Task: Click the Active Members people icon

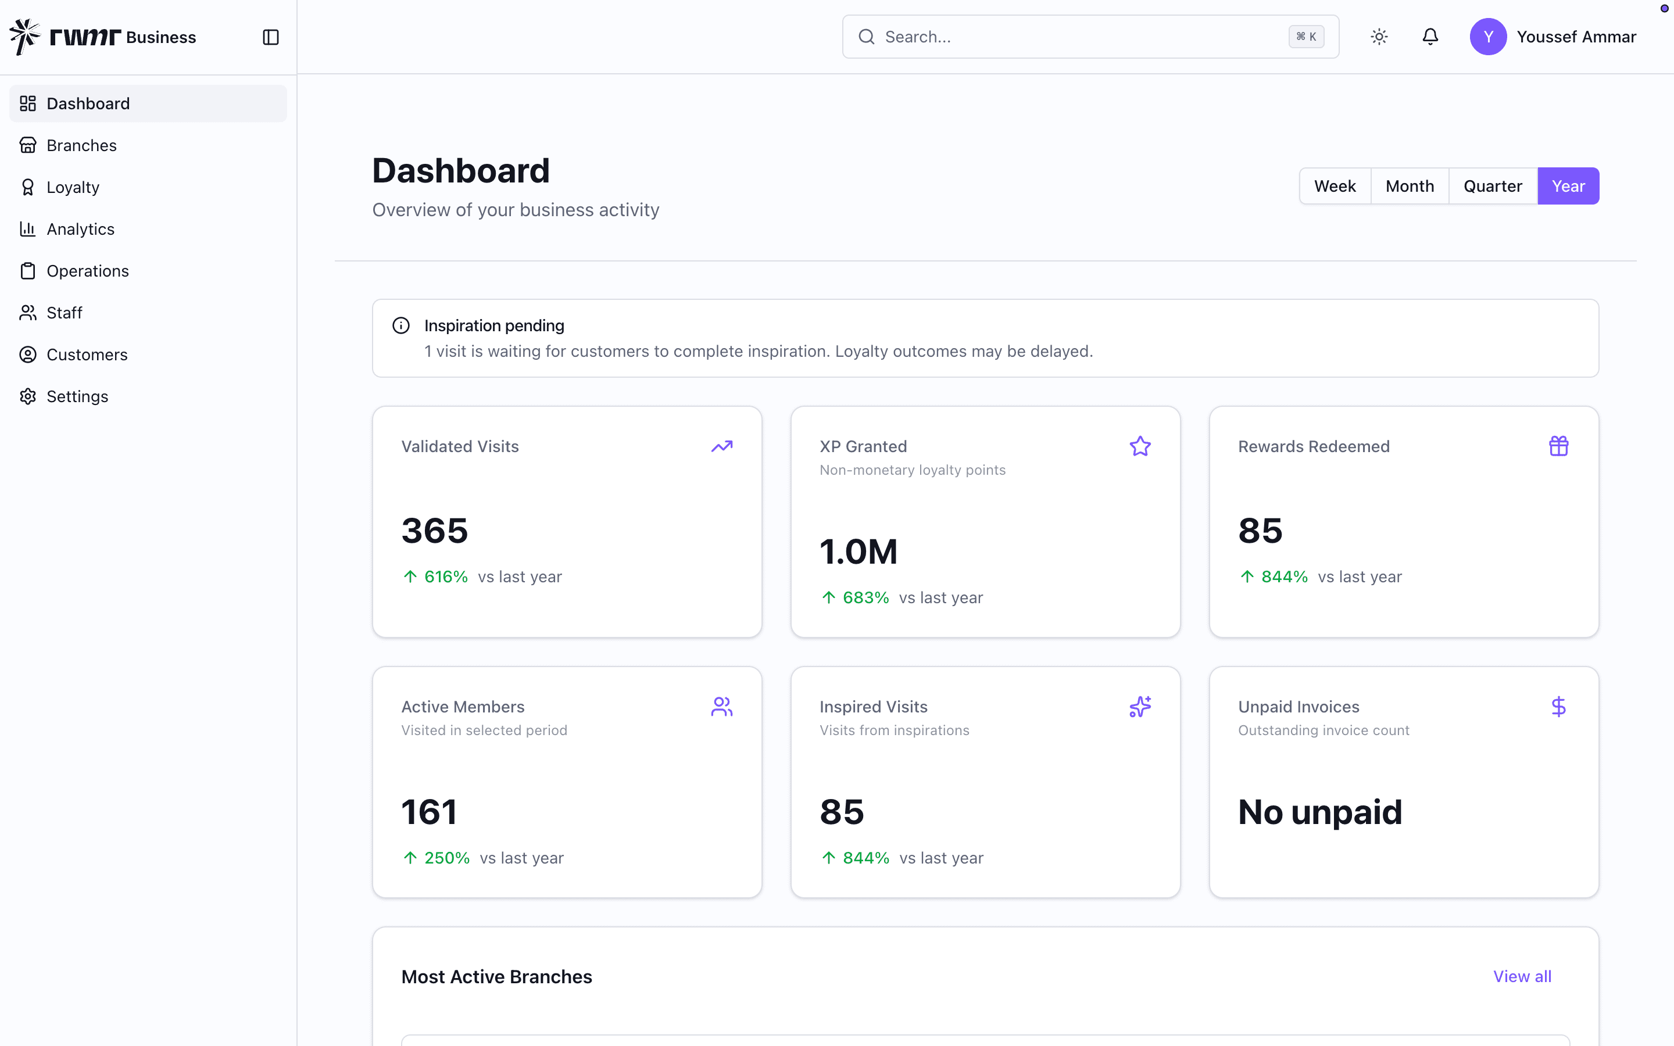Action: pos(721,706)
